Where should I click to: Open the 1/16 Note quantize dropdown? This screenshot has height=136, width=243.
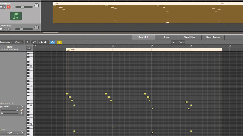[x=9, y=106]
